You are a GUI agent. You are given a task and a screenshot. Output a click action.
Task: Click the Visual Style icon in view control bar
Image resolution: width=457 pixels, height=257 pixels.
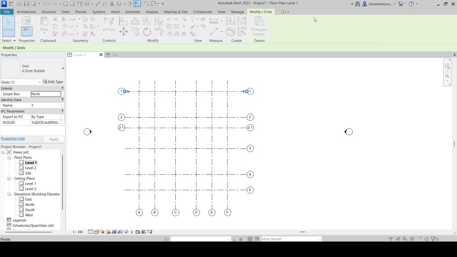96,232
